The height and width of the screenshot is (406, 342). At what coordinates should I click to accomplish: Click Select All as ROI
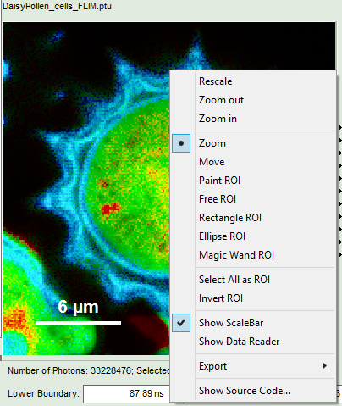[x=234, y=280]
